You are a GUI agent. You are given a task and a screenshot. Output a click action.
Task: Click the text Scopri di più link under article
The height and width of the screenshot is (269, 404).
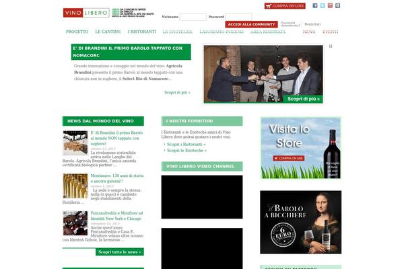177,92
